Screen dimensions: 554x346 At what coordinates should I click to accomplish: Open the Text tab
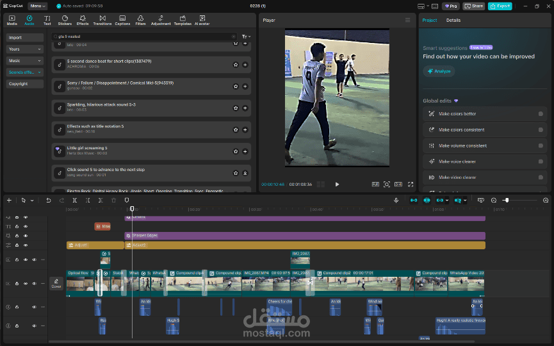(x=47, y=20)
